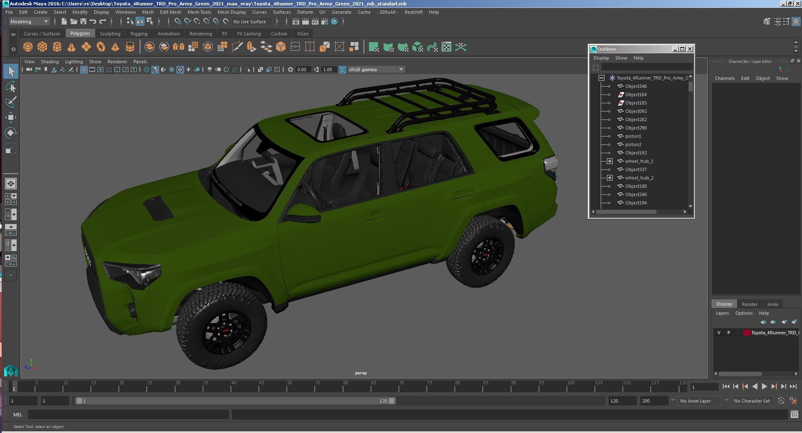Open the Redshift menu
The image size is (802, 433).
[414, 12]
